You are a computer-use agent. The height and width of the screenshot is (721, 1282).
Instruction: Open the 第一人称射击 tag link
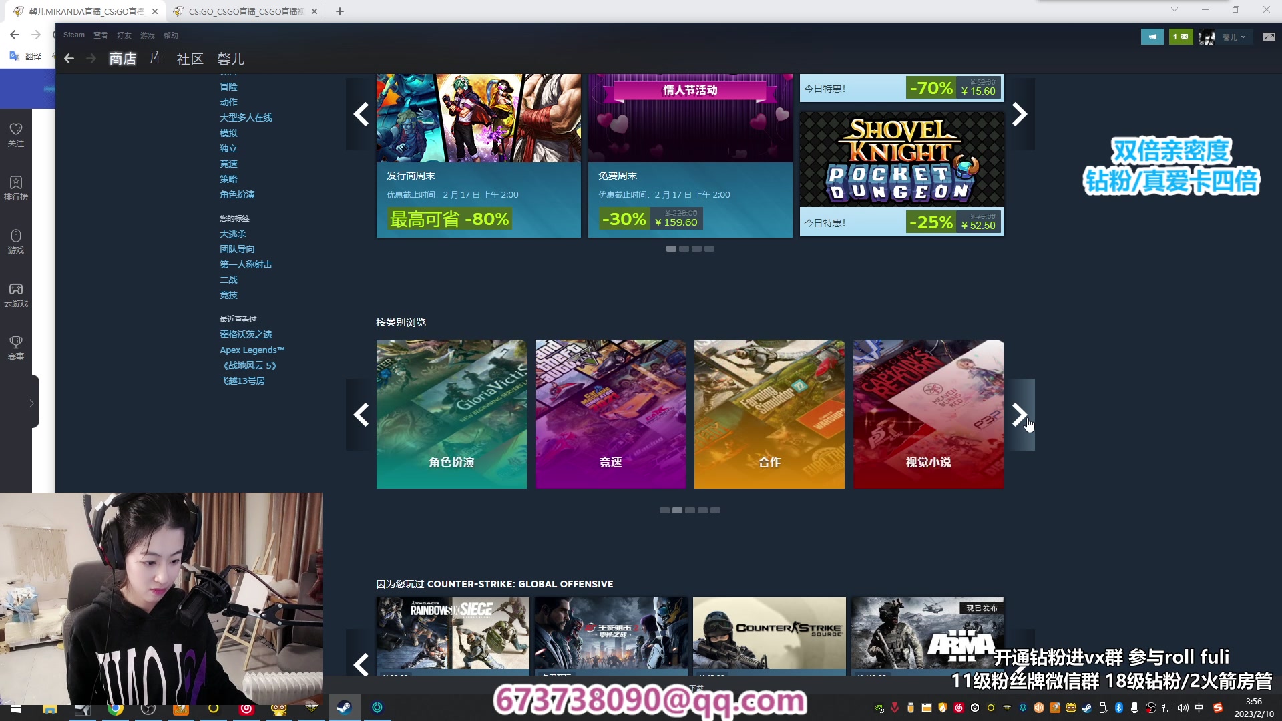coord(246,264)
